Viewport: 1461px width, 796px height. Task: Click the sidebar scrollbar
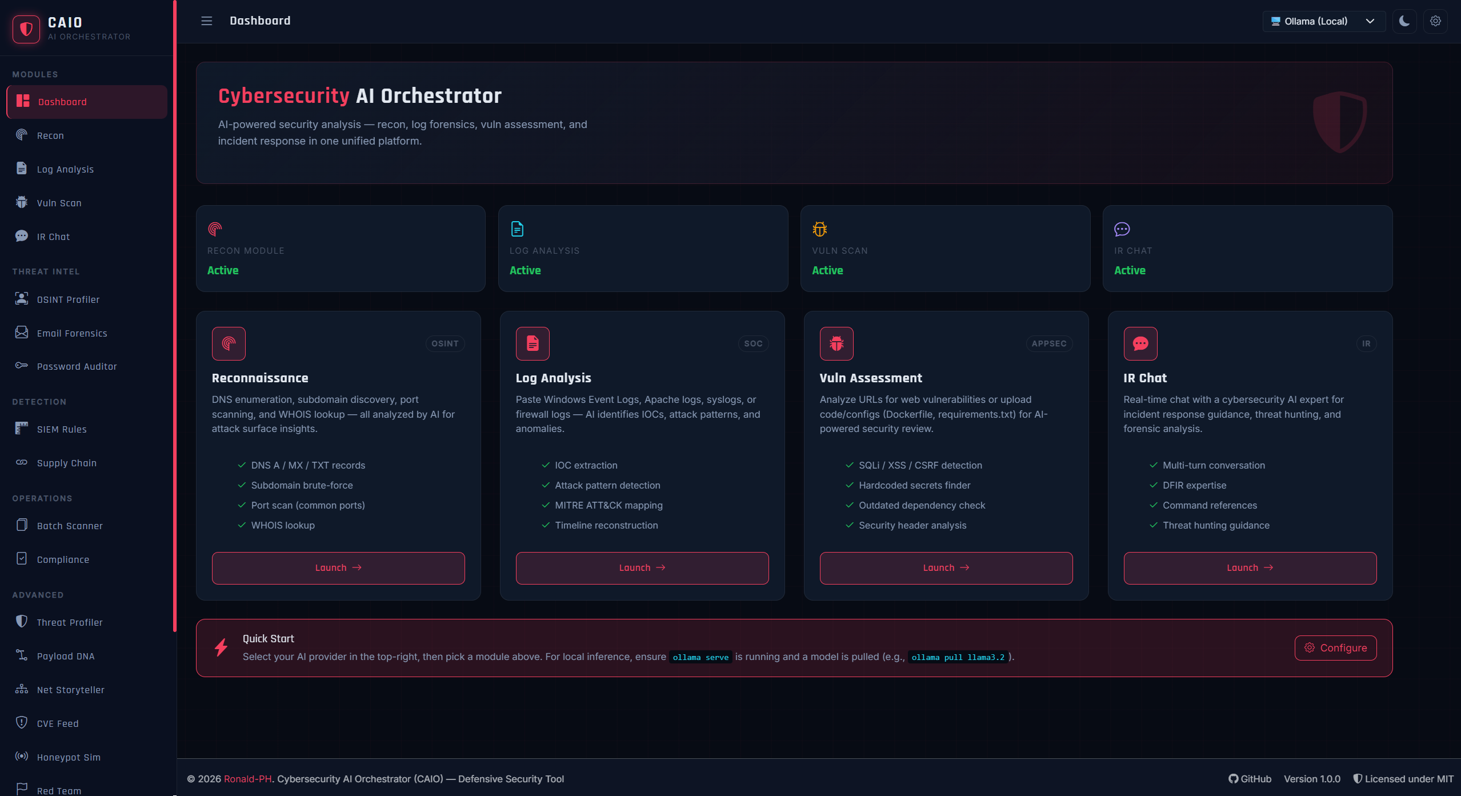(174, 316)
